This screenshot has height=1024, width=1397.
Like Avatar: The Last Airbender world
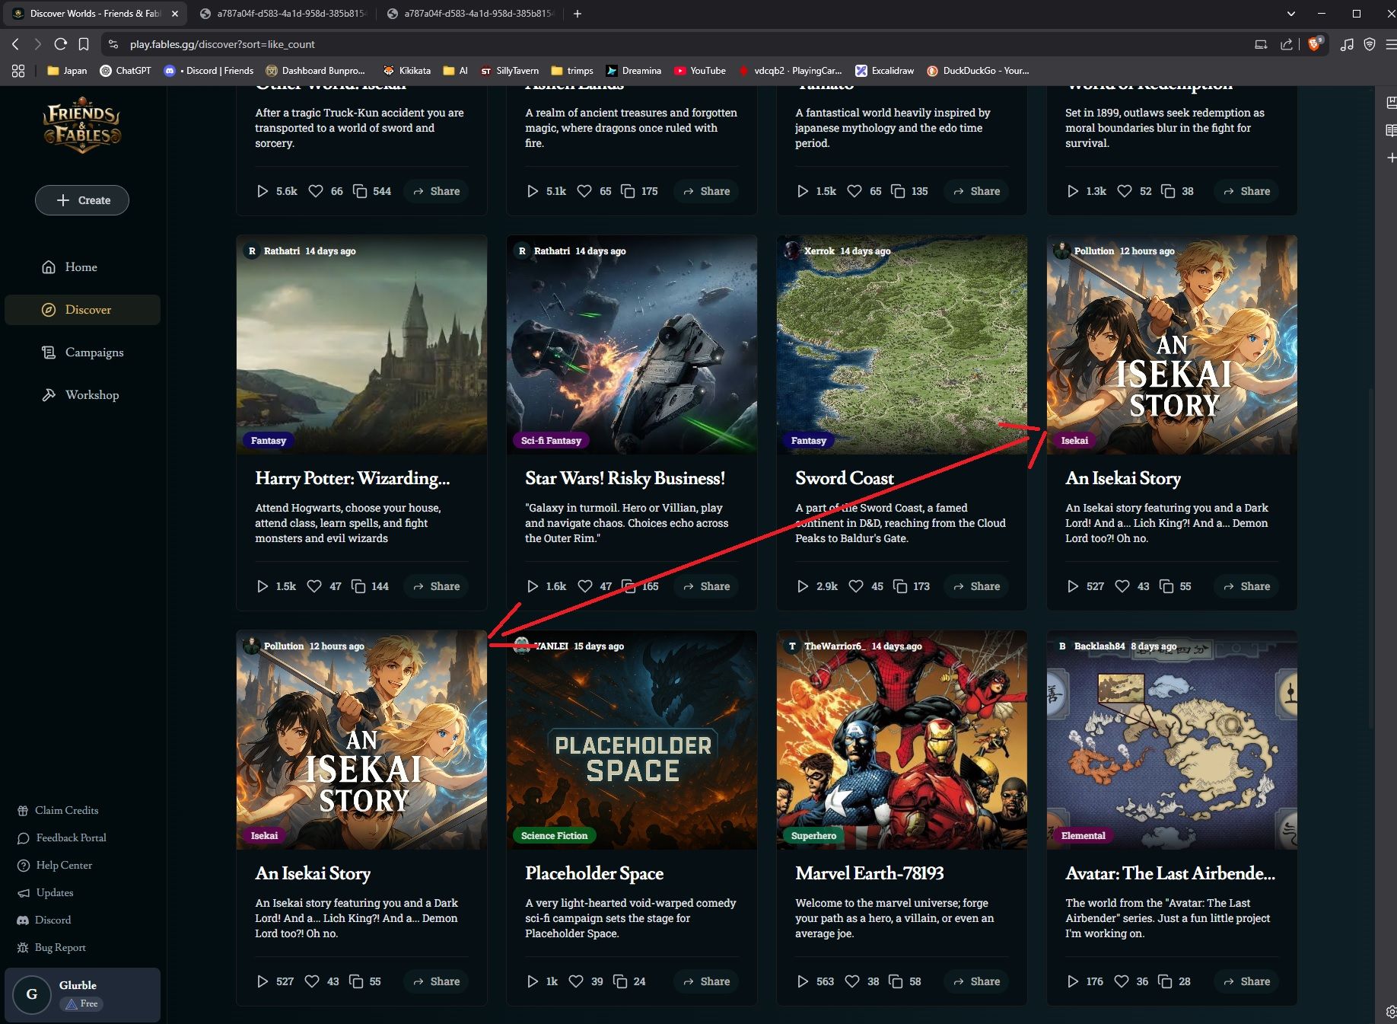pos(1122,981)
